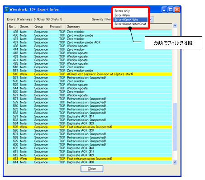Select row 611 Duplicate ACK (#1)

coord(90,152)
